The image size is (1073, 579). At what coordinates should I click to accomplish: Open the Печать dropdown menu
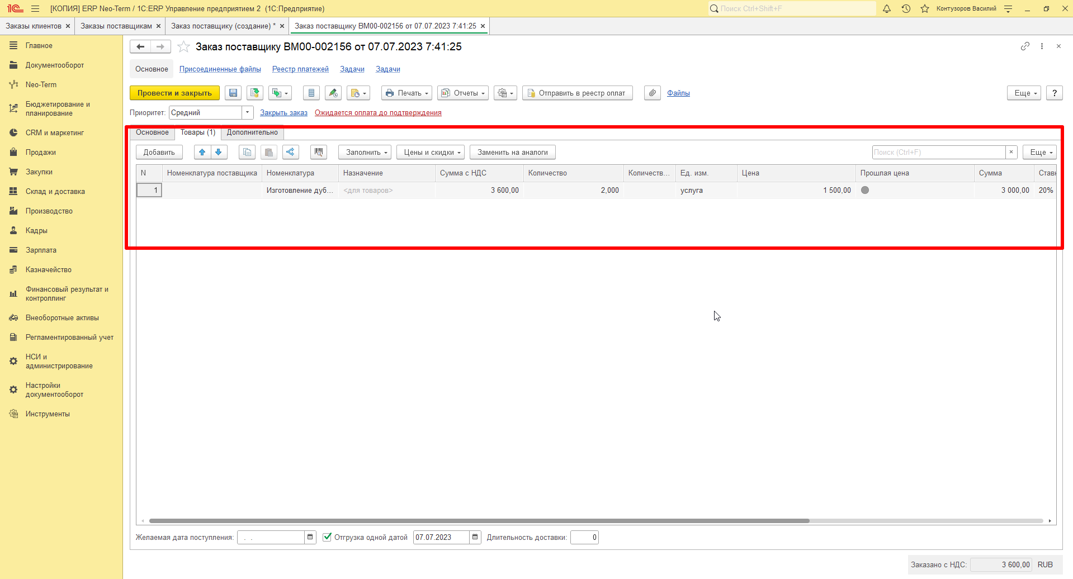click(x=408, y=93)
